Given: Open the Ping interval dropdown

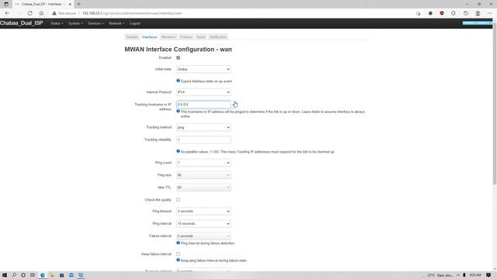Looking at the screenshot, I should tap(203, 224).
